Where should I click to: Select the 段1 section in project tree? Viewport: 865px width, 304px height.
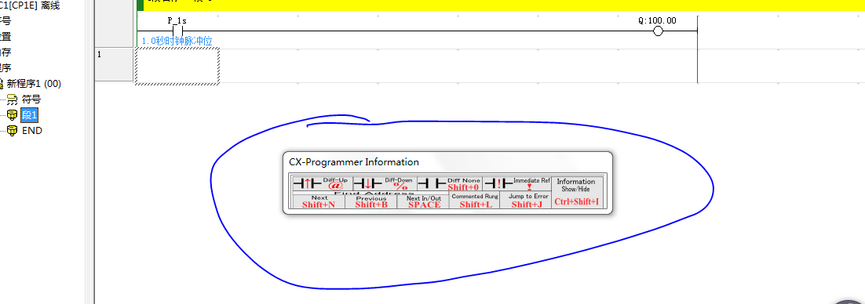click(30, 115)
